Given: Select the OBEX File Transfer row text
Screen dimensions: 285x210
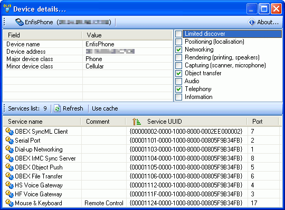Looking at the screenshot, I should point(39,176).
